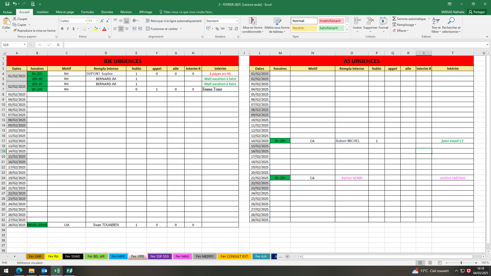Open print preview from quick access toolbar

[x=33, y=4]
